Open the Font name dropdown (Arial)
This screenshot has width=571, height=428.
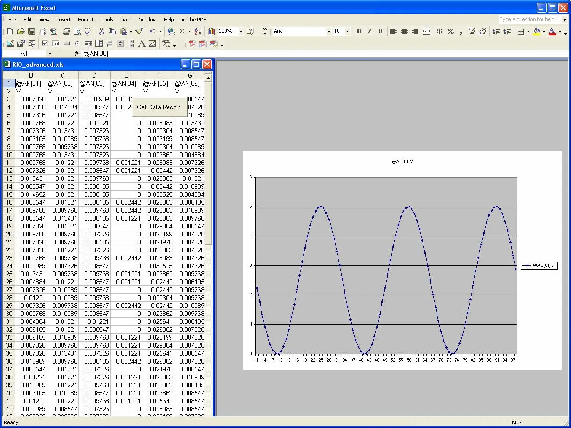coord(329,31)
